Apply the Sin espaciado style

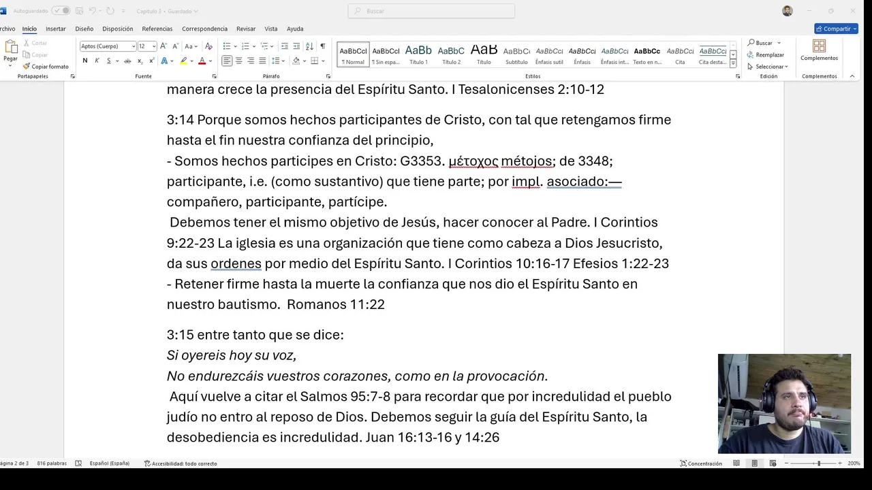386,54
